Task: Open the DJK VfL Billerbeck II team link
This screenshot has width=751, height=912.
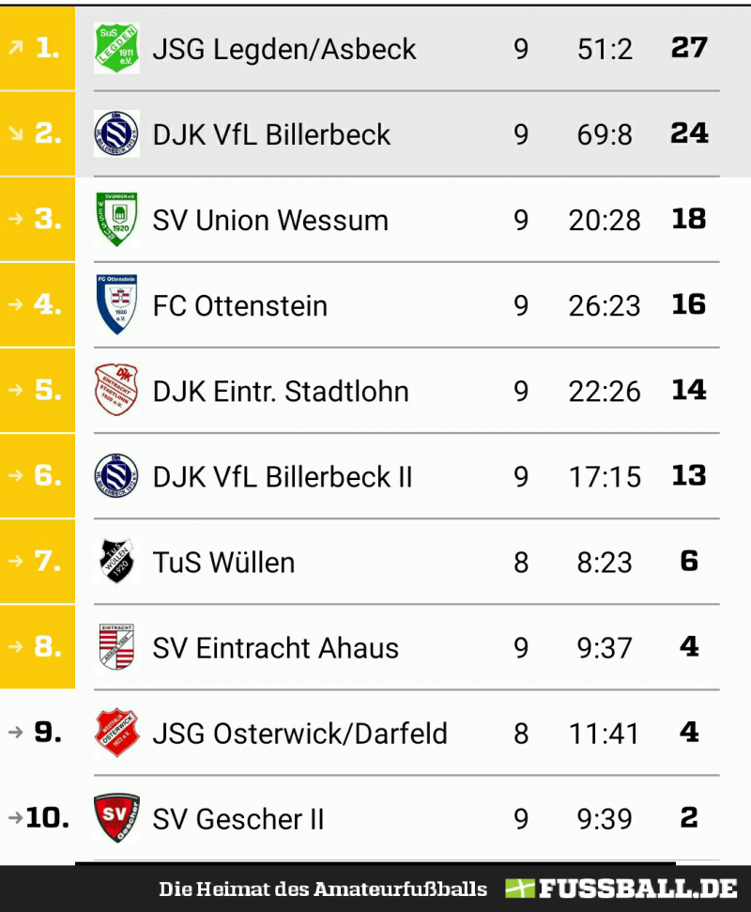Action: coord(283,477)
